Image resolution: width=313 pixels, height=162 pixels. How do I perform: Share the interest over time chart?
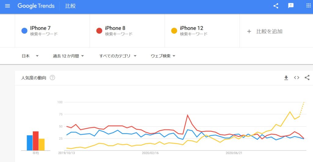(x=307, y=77)
